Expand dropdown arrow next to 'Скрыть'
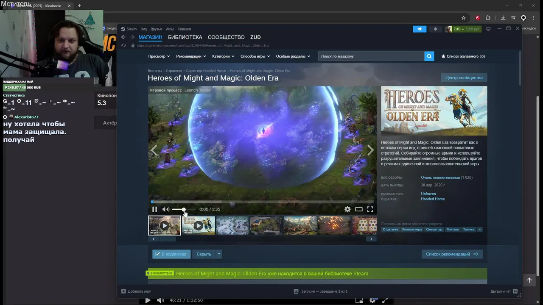The height and width of the screenshot is (305, 543). (219, 254)
